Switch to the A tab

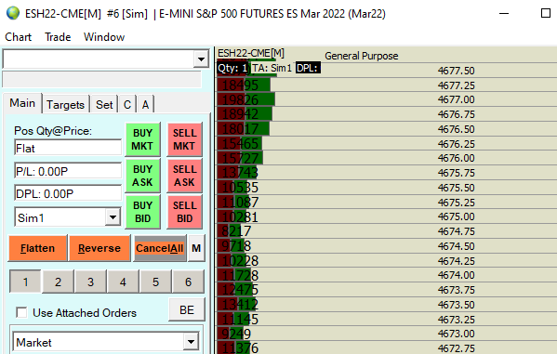point(145,104)
